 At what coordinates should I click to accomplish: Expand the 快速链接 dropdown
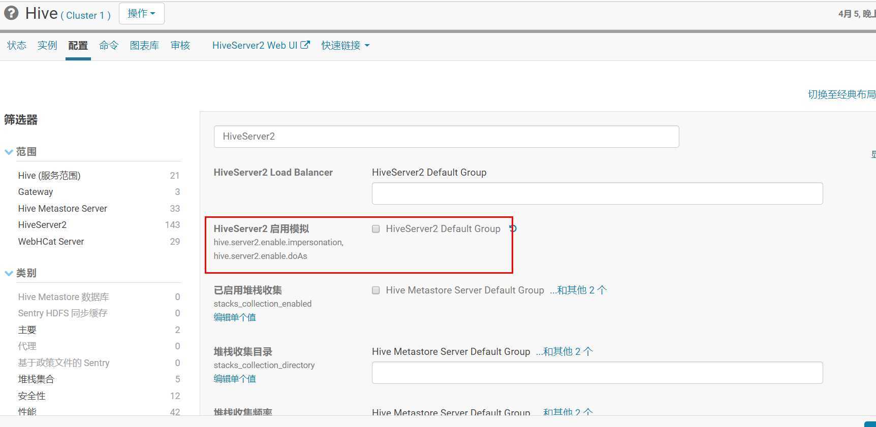[346, 46]
